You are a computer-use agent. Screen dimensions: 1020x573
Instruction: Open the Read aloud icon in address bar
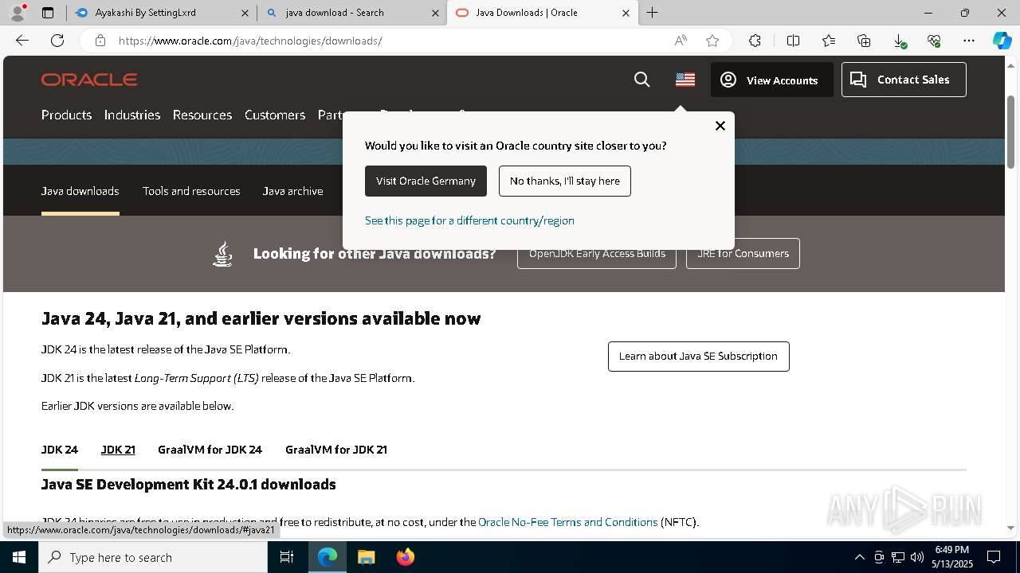(681, 41)
